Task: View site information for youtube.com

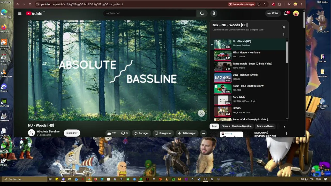Action: [37, 4]
